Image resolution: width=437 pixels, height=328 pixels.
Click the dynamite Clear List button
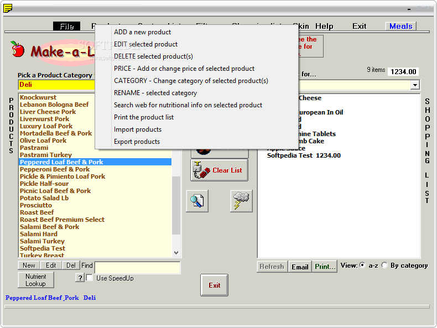coord(220,170)
